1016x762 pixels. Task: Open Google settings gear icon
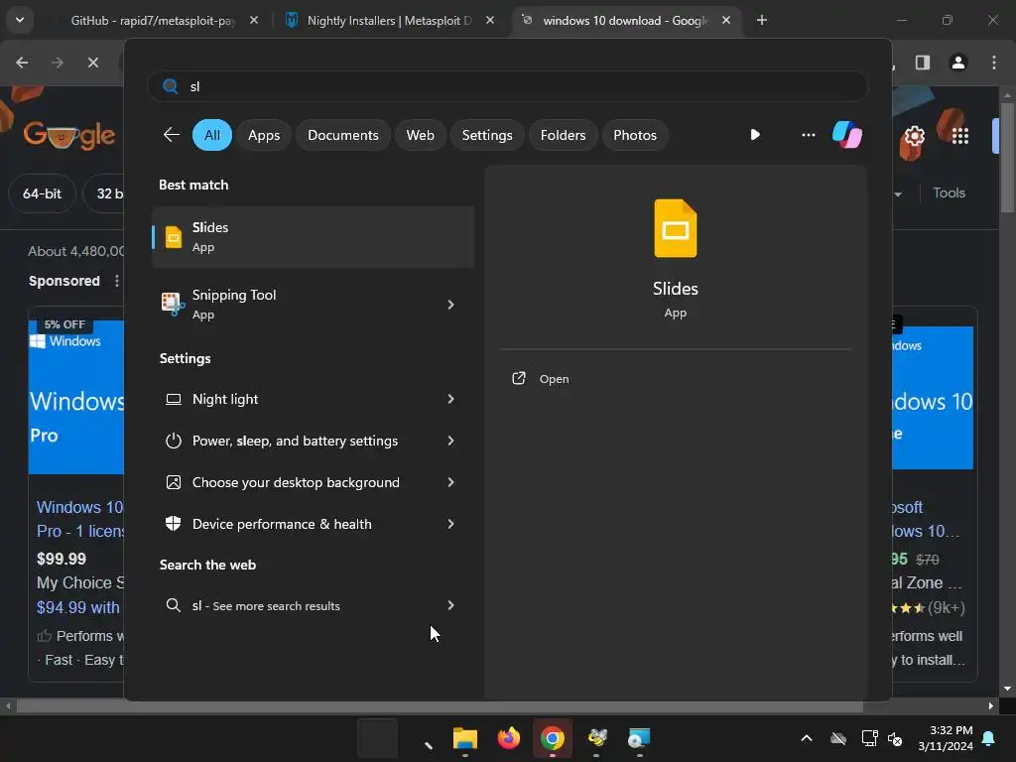(x=914, y=136)
